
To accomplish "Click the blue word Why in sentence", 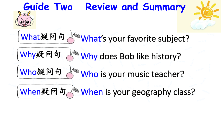I will pos(89,57).
